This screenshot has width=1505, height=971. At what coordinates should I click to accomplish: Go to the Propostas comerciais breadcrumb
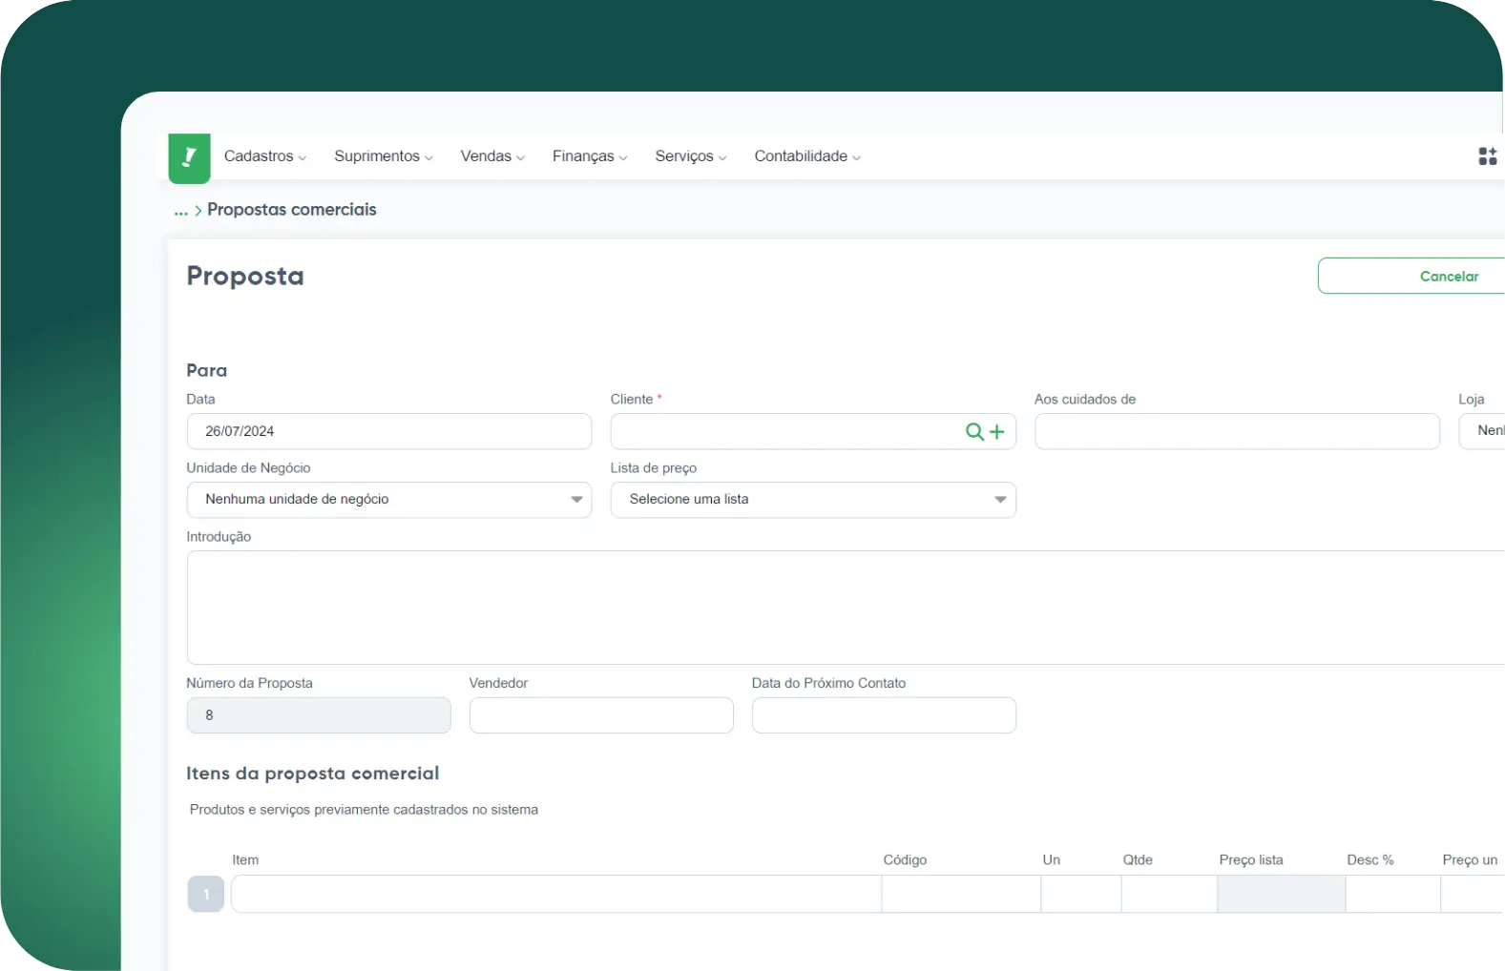(x=292, y=210)
